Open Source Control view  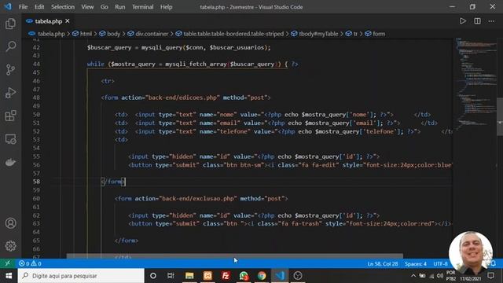[10, 70]
